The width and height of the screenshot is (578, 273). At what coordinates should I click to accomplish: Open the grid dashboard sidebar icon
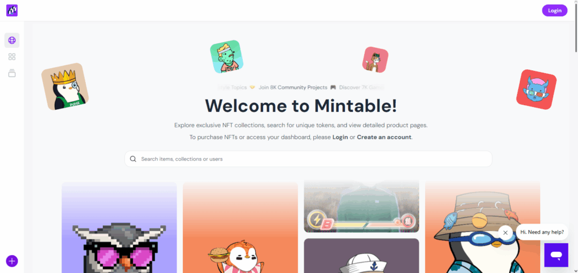pos(12,57)
